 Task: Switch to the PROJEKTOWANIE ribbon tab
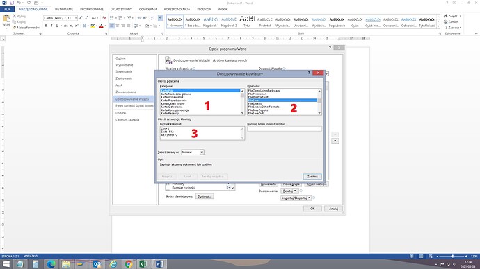coord(92,10)
